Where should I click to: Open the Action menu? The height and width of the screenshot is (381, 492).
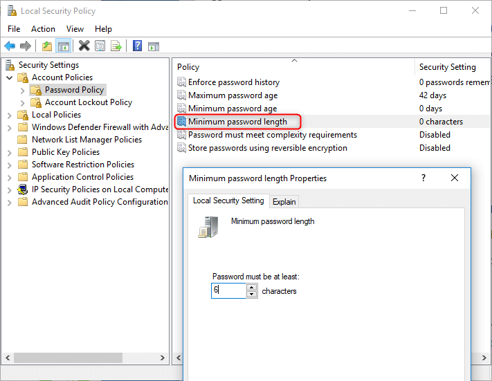[43, 29]
